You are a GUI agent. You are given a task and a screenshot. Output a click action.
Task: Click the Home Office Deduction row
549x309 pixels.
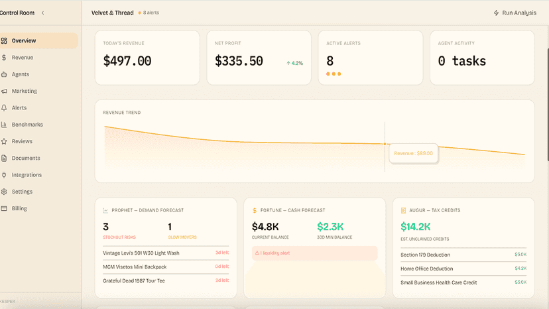tap(463, 269)
